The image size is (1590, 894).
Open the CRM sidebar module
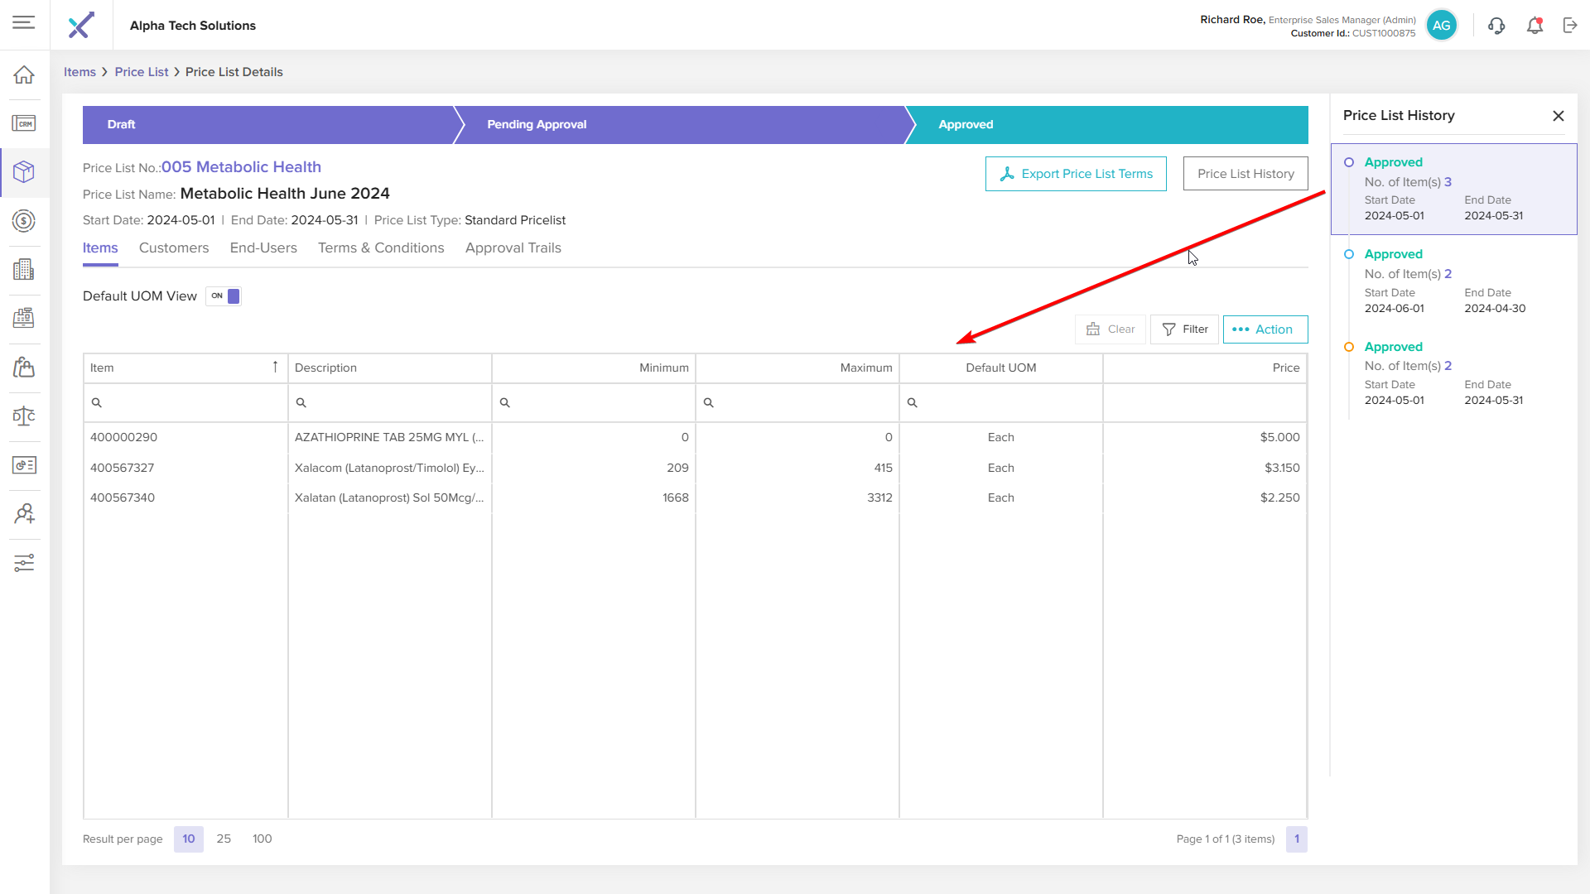tap(24, 123)
